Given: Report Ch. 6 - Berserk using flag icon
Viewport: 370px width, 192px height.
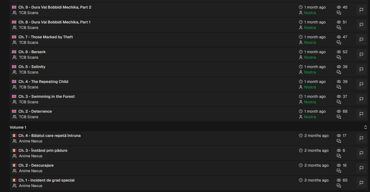Looking at the screenshot, I should tap(361, 55).
